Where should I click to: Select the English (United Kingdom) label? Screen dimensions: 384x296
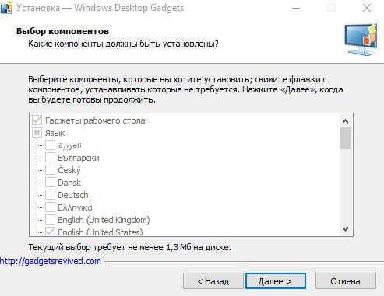tap(104, 220)
